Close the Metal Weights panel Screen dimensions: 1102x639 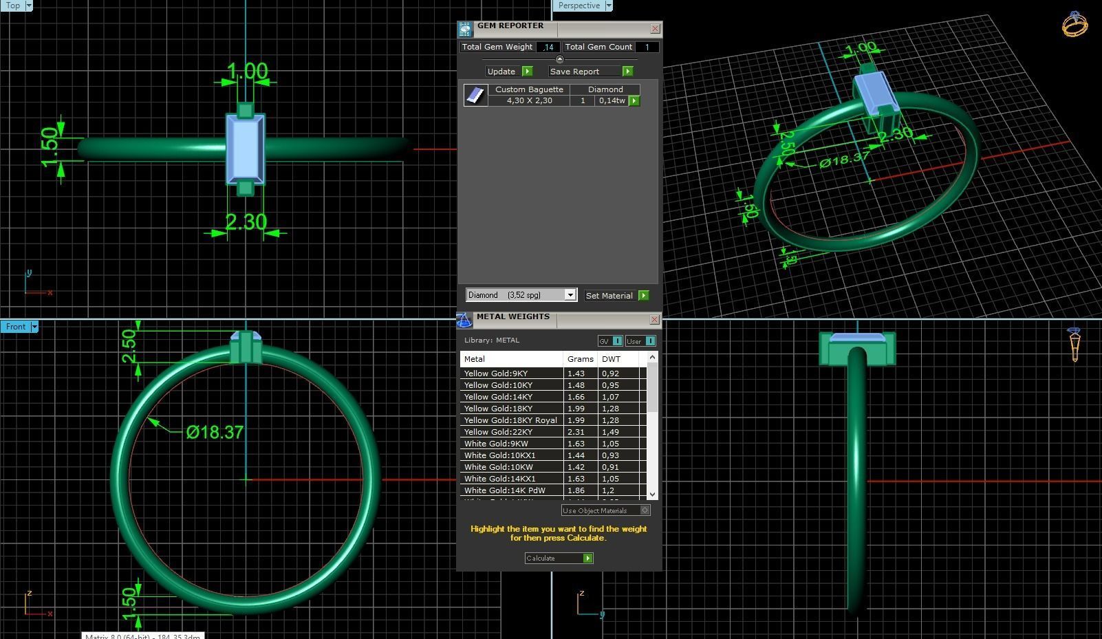[655, 320]
